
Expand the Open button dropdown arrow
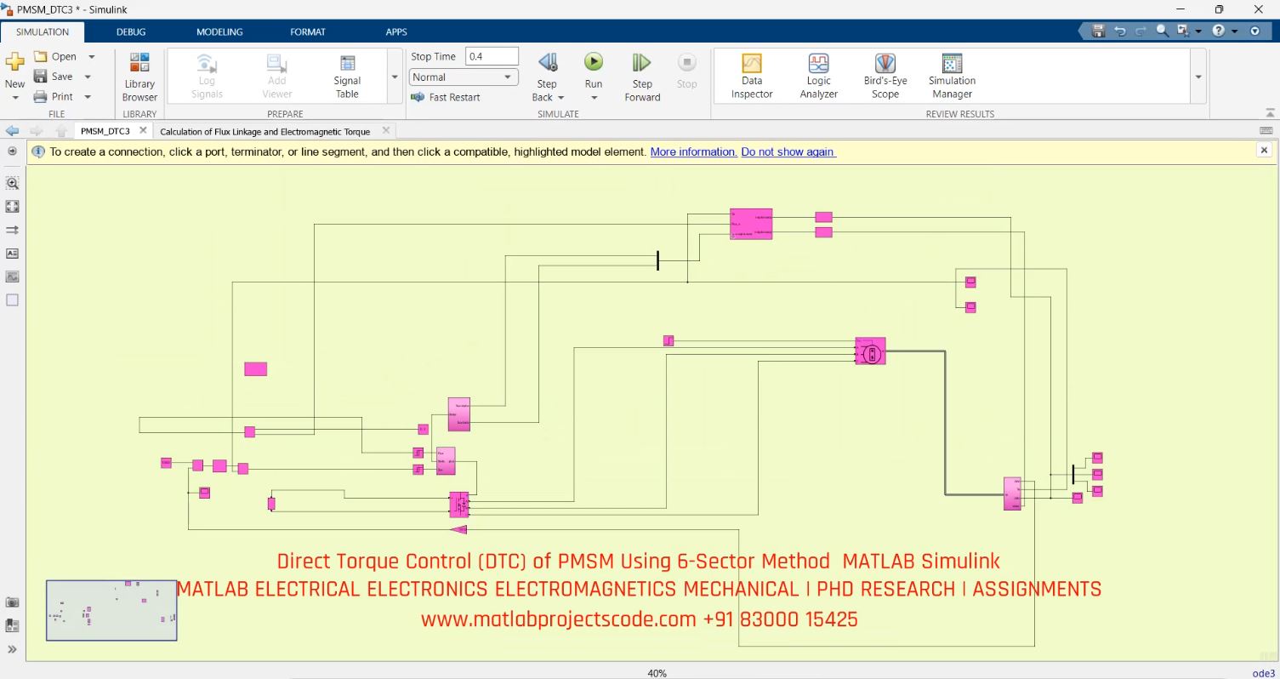(x=92, y=57)
